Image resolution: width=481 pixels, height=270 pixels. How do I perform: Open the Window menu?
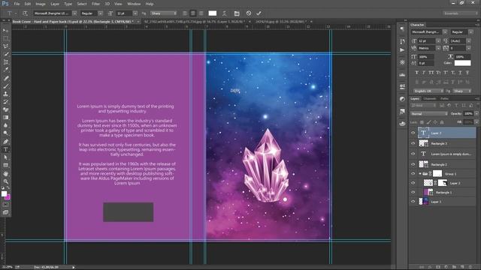pyautogui.click(x=134, y=4)
